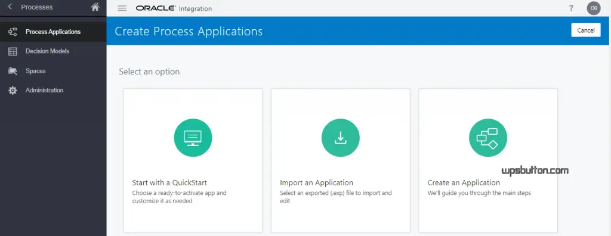Choose Create an Application title
Image resolution: width=611 pixels, height=236 pixels.
tap(464, 182)
